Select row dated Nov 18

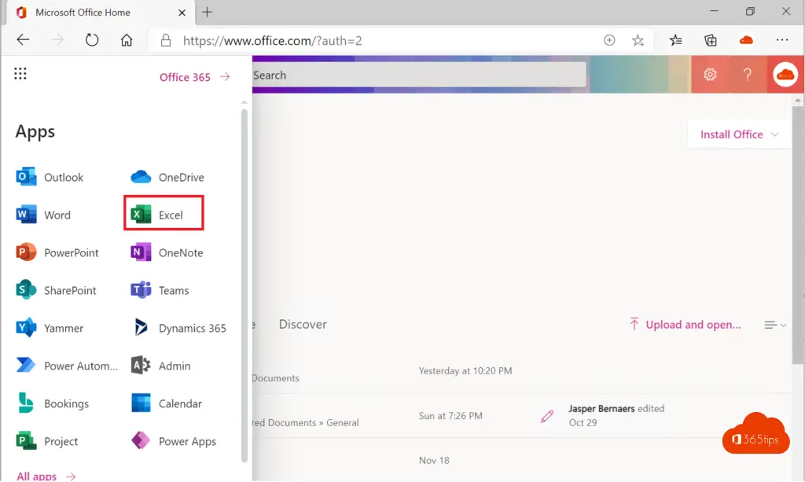(521, 460)
